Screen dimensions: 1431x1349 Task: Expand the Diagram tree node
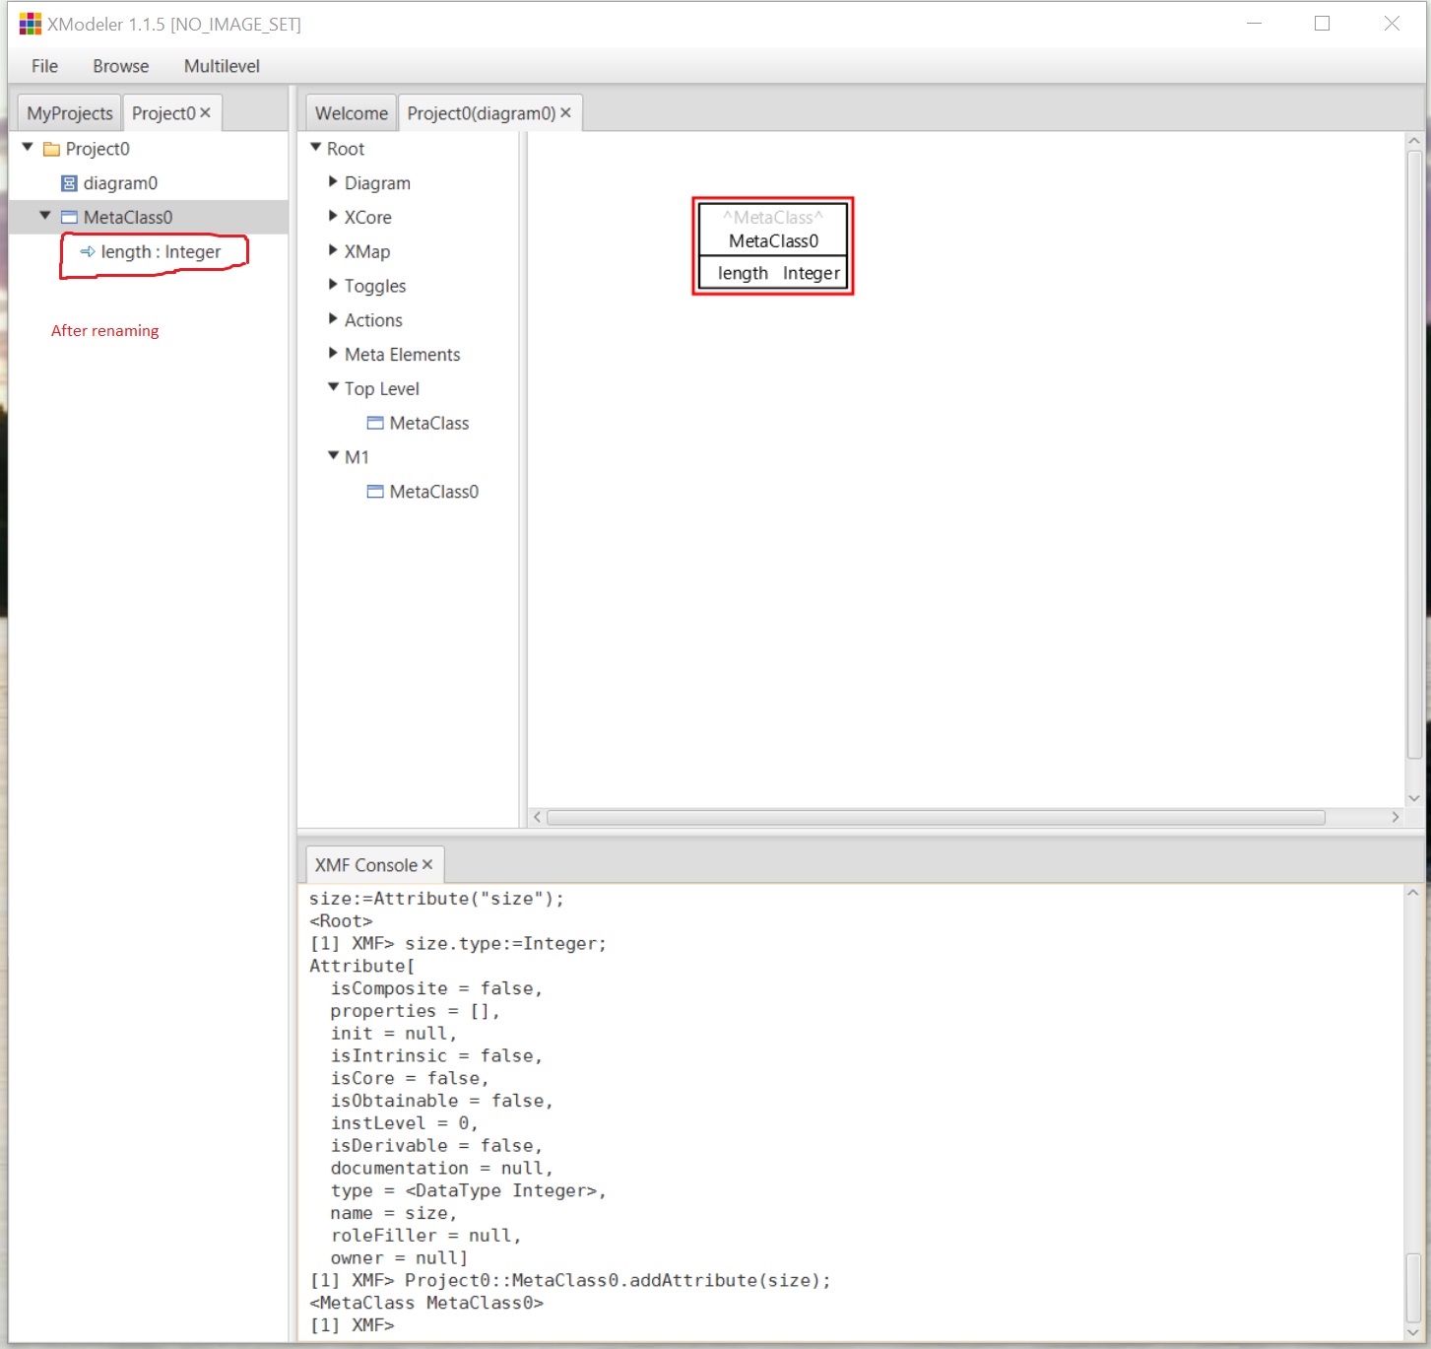pos(332,181)
